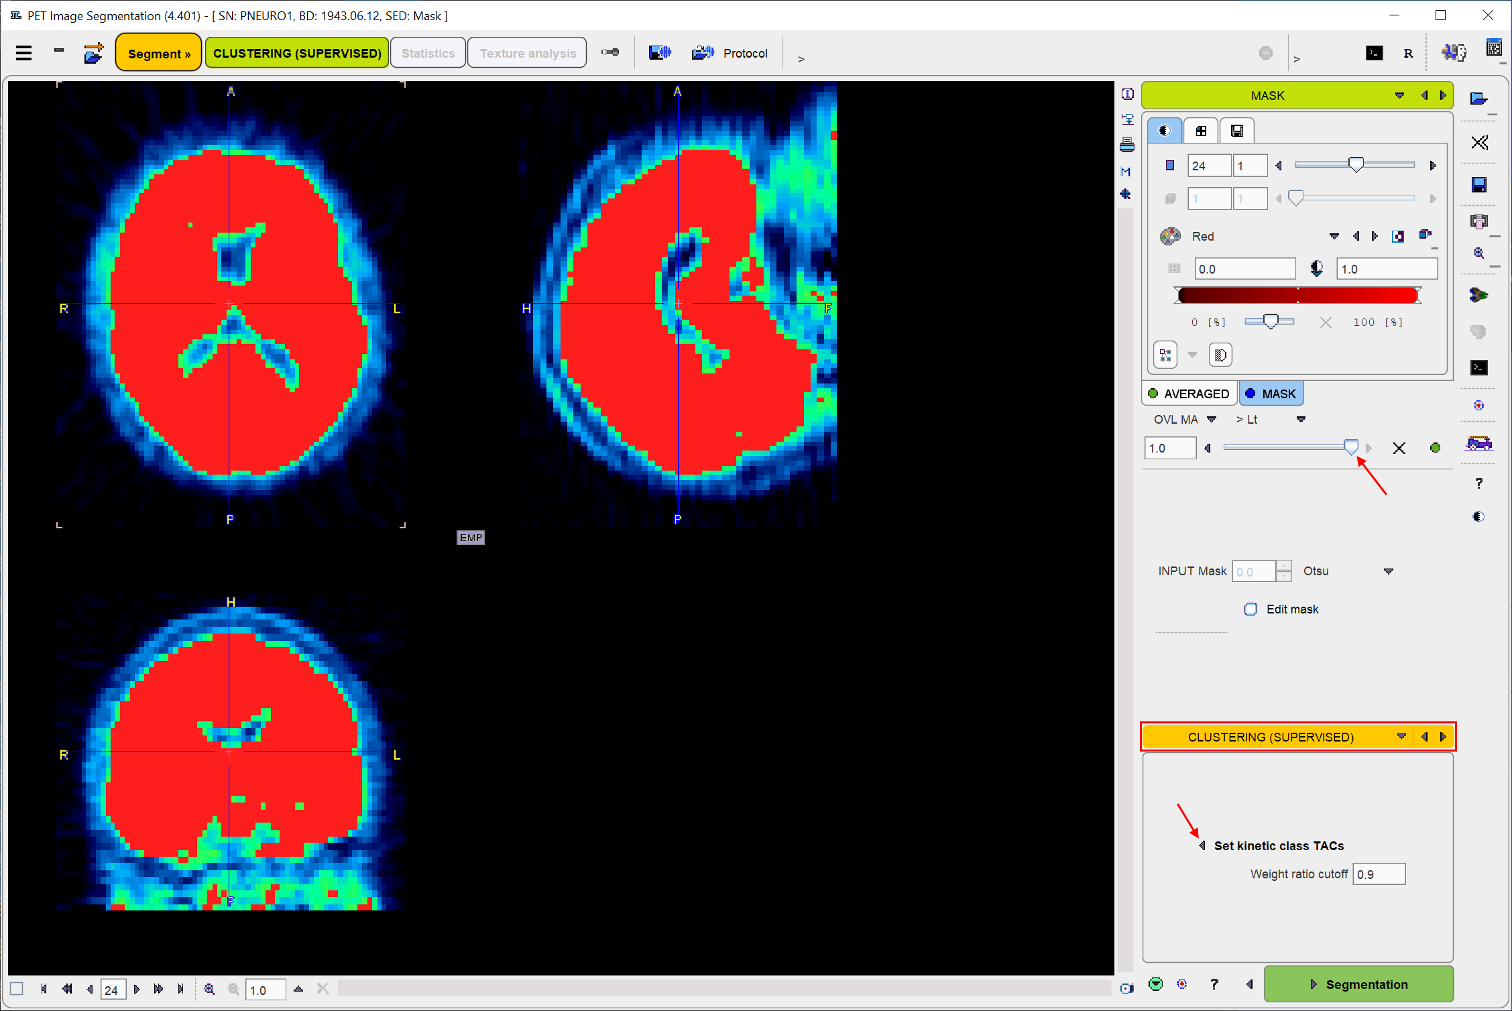Click the 3D rendering icon in right sidebar
Screen dimensions: 1512x1011
[x=1478, y=294]
